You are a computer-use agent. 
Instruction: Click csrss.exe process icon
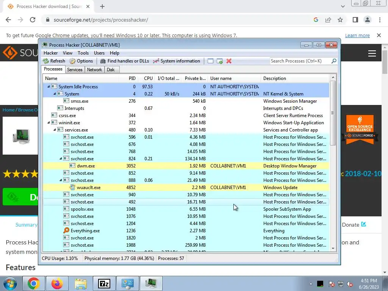(x=54, y=115)
